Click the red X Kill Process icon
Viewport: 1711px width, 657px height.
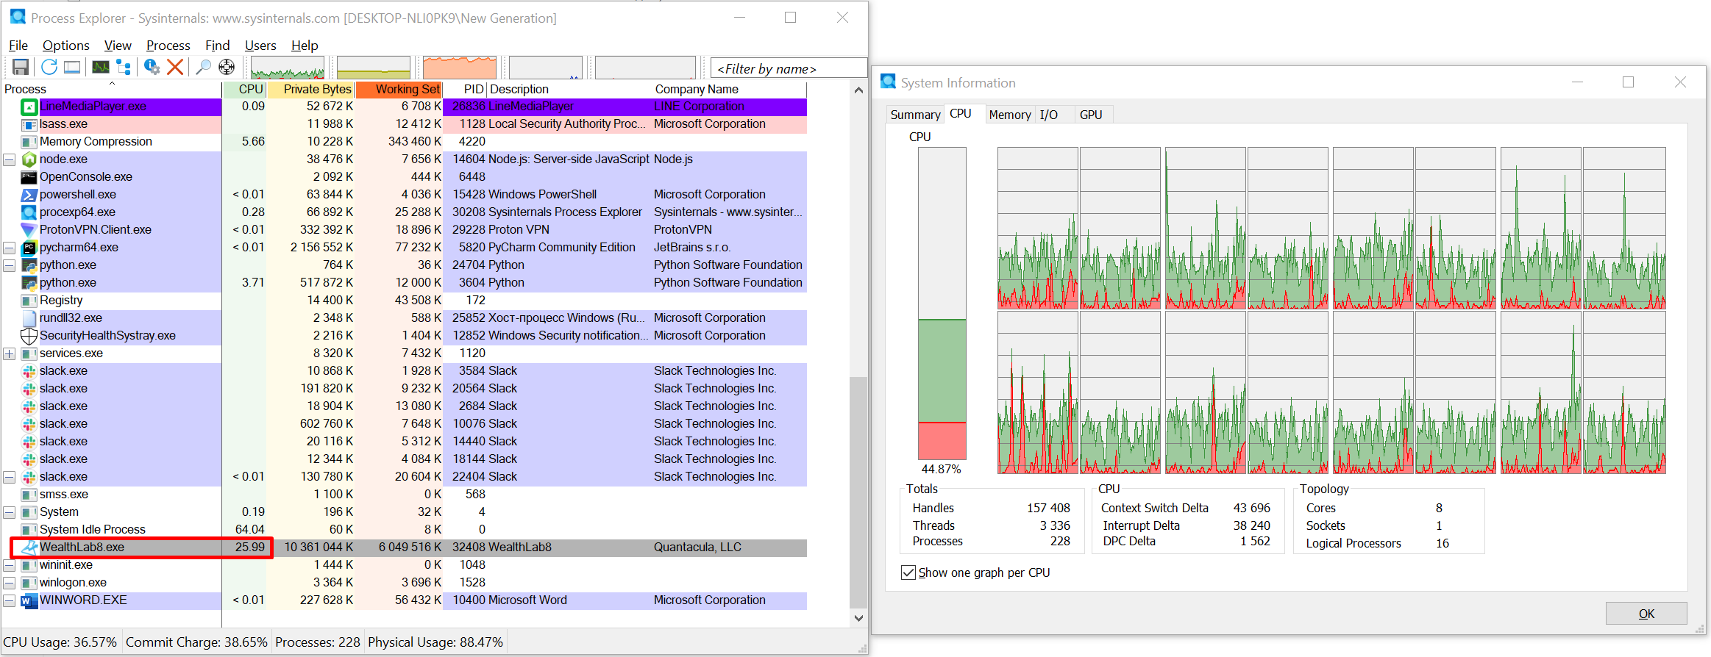coord(175,68)
